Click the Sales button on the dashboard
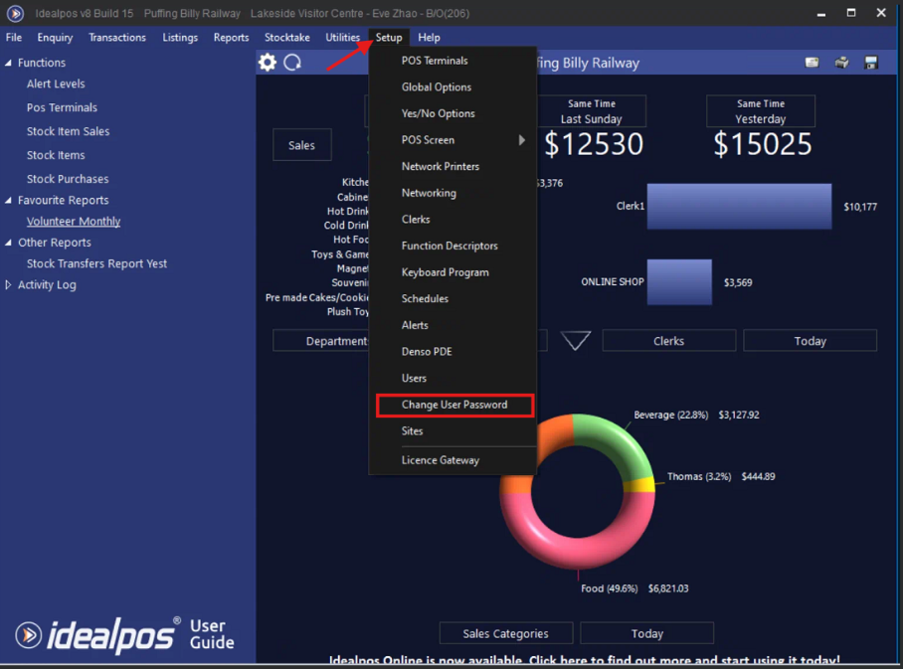 coord(301,145)
